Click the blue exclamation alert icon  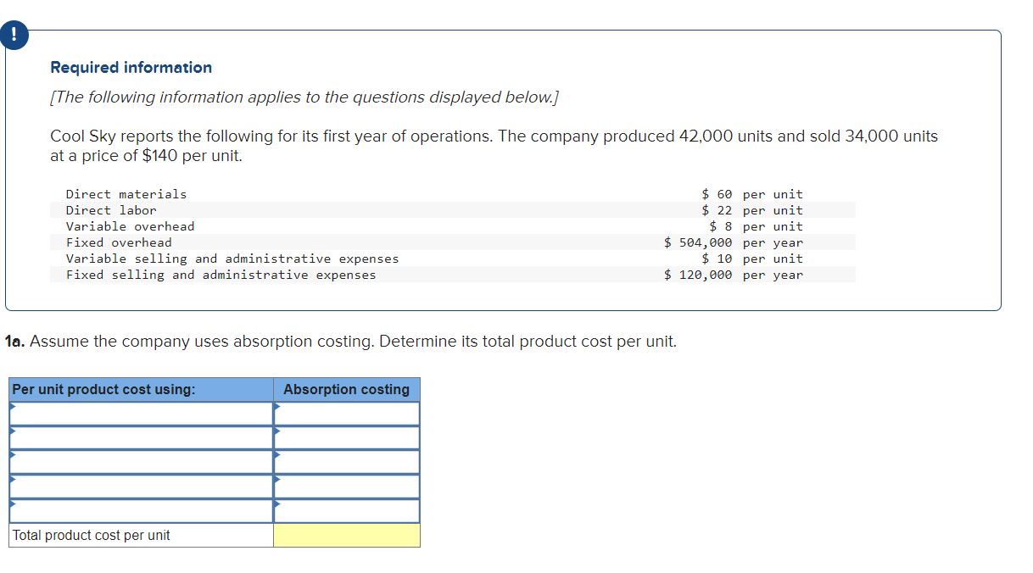click(x=15, y=35)
